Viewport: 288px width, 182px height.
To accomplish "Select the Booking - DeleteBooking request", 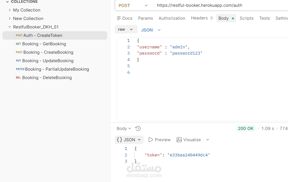I will click(x=47, y=78).
